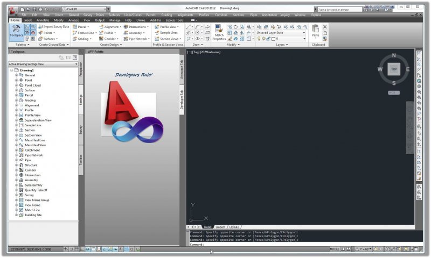Expand the Create Ground Data panel
The height and width of the screenshot is (258, 431).
point(53,45)
